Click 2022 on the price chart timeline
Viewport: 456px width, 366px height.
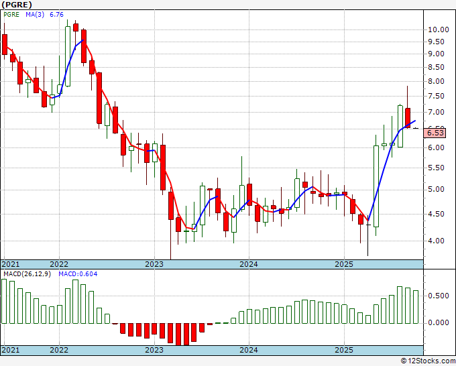(x=59, y=264)
